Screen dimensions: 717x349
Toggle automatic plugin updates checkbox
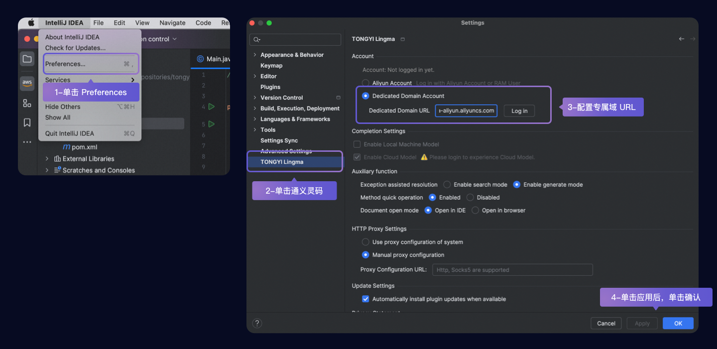pyautogui.click(x=365, y=299)
